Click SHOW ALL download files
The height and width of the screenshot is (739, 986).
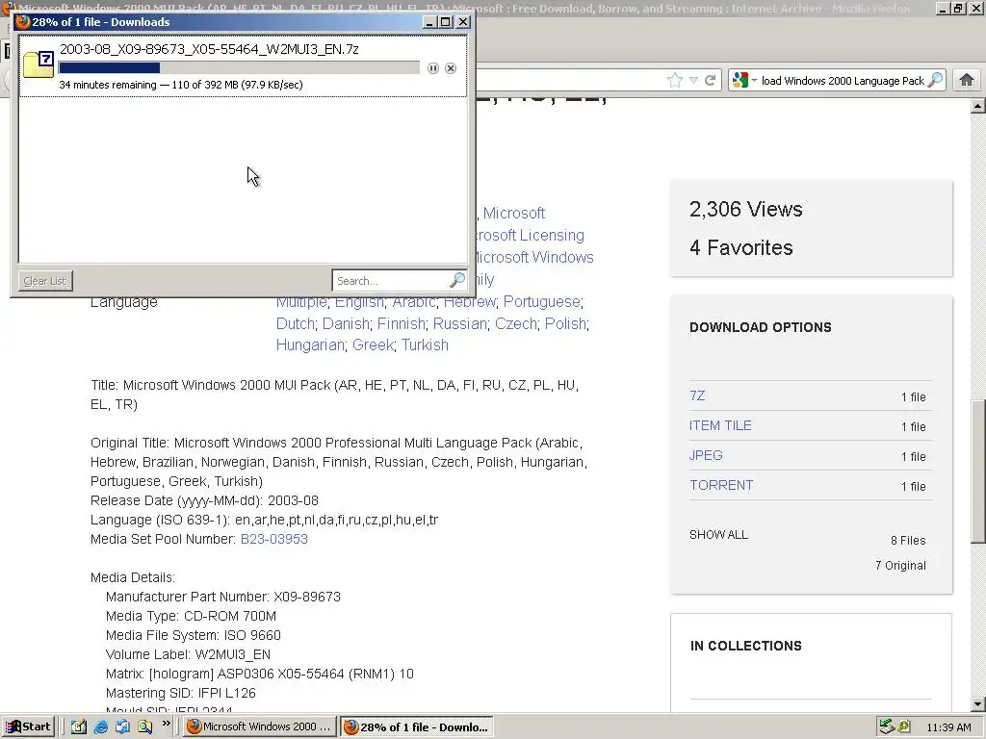pyautogui.click(x=718, y=535)
